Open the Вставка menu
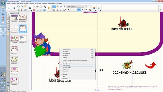Screen dimensions: 163x92 (x=26, y=3)
